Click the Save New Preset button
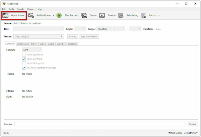Screen dimensions: 201x137 (x=88, y=36)
